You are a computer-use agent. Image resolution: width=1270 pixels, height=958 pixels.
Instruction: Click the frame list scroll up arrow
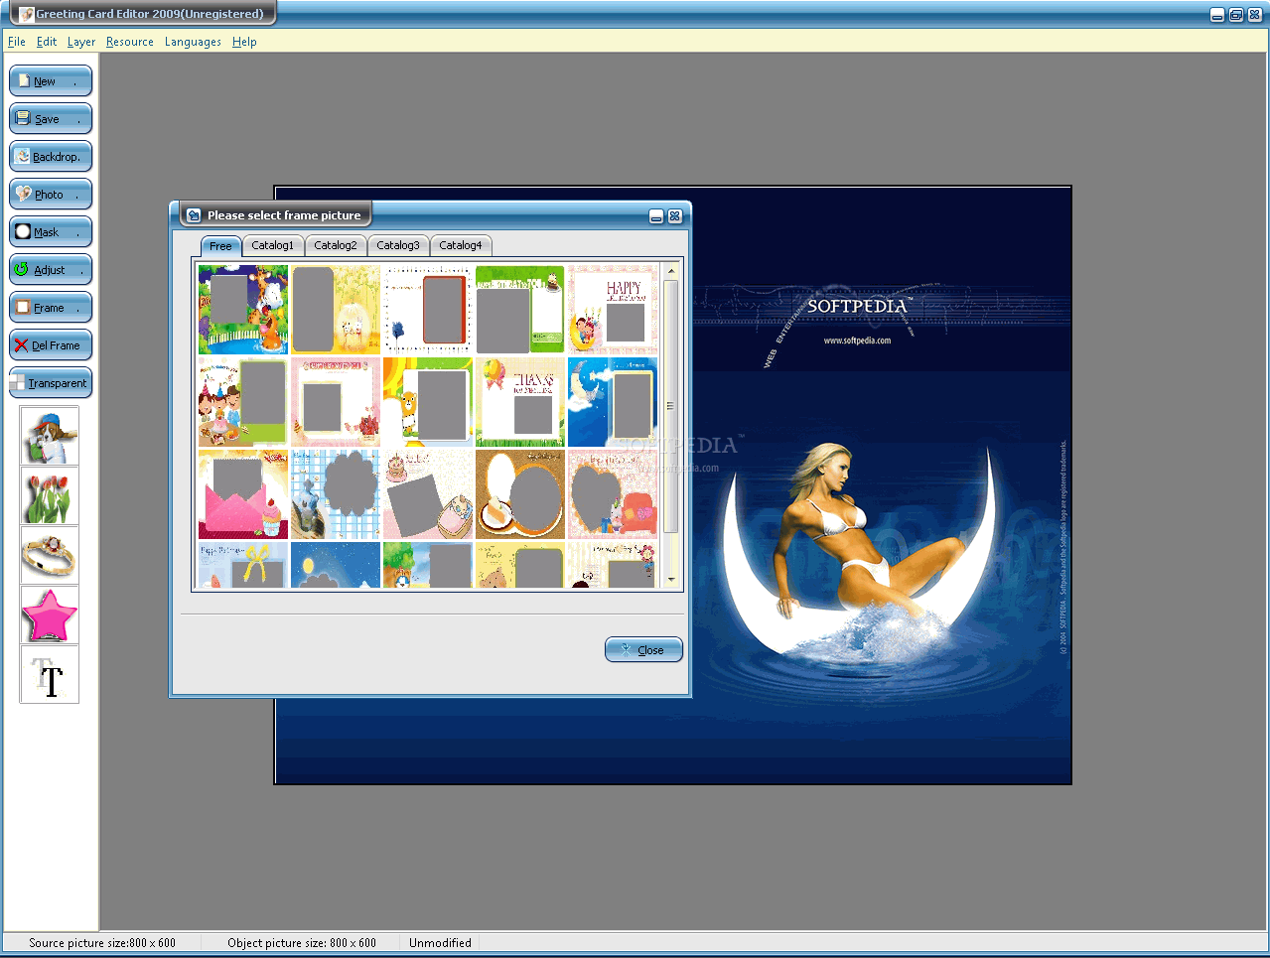click(x=671, y=270)
